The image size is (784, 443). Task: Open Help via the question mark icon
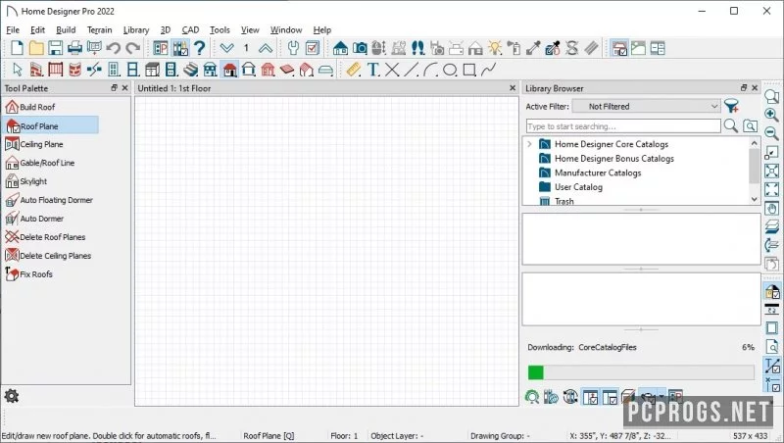pyautogui.click(x=200, y=48)
